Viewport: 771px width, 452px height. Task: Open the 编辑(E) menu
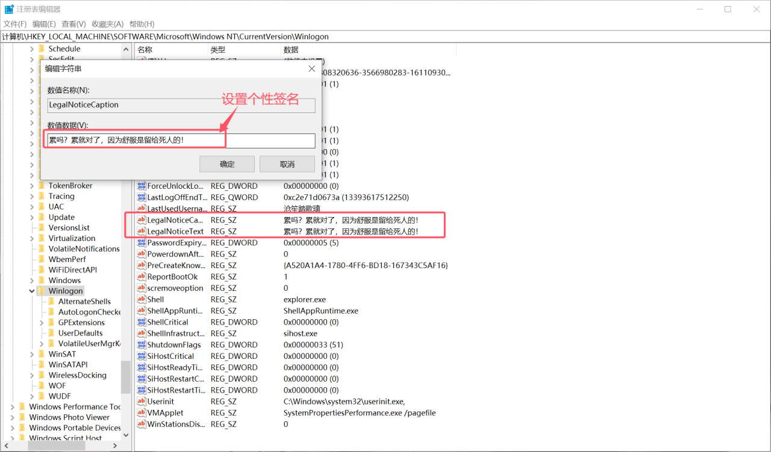click(x=44, y=24)
